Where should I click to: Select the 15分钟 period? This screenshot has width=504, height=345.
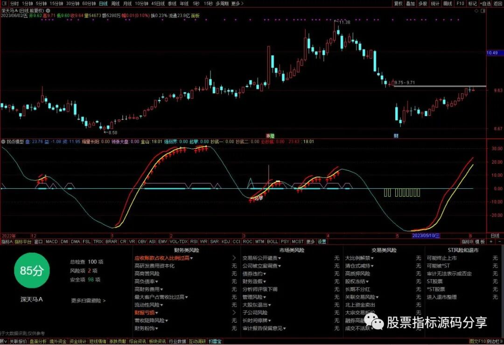56,4
